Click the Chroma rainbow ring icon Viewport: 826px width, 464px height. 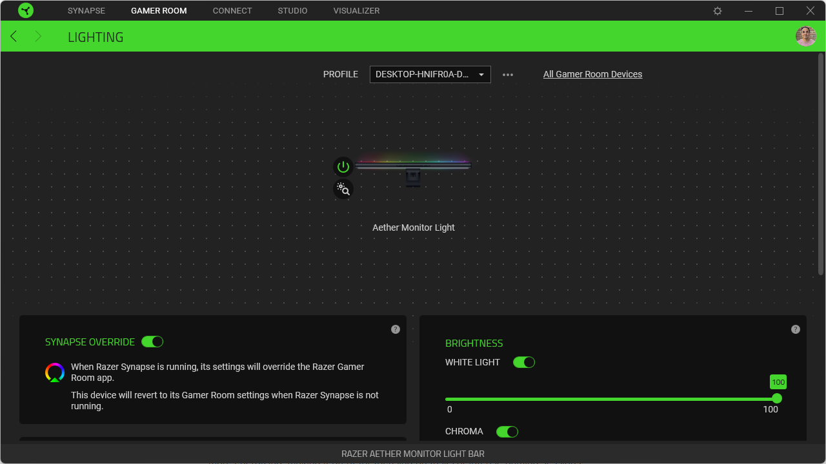55,372
